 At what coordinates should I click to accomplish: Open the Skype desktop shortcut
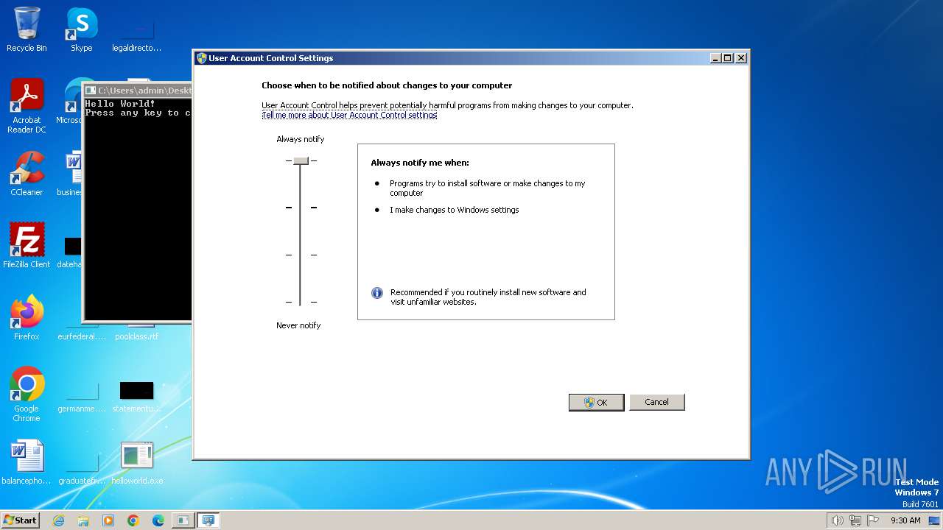pyautogui.click(x=81, y=29)
